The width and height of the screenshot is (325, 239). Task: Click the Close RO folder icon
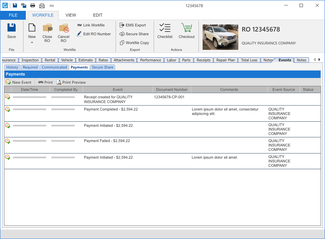[x=47, y=28]
